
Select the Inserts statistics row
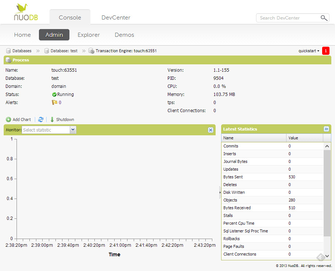273,154
